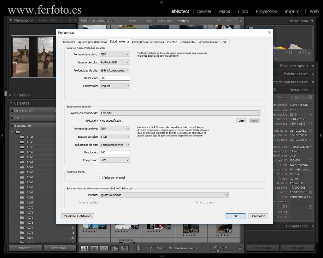
Task: Open ProPhoto RGB color space dropdown
Action: 115,62
